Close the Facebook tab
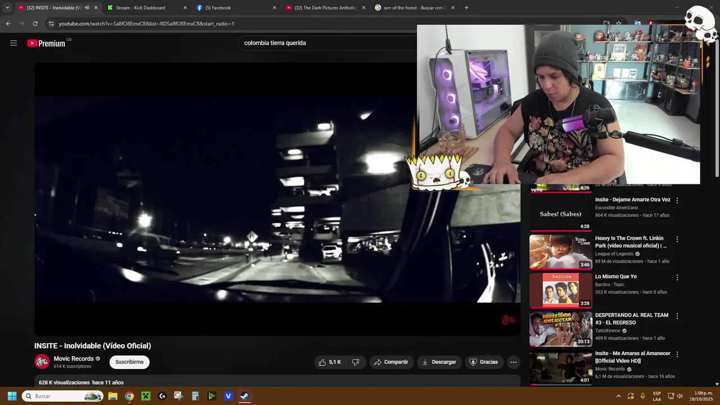This screenshot has height=405, width=720. tap(274, 8)
